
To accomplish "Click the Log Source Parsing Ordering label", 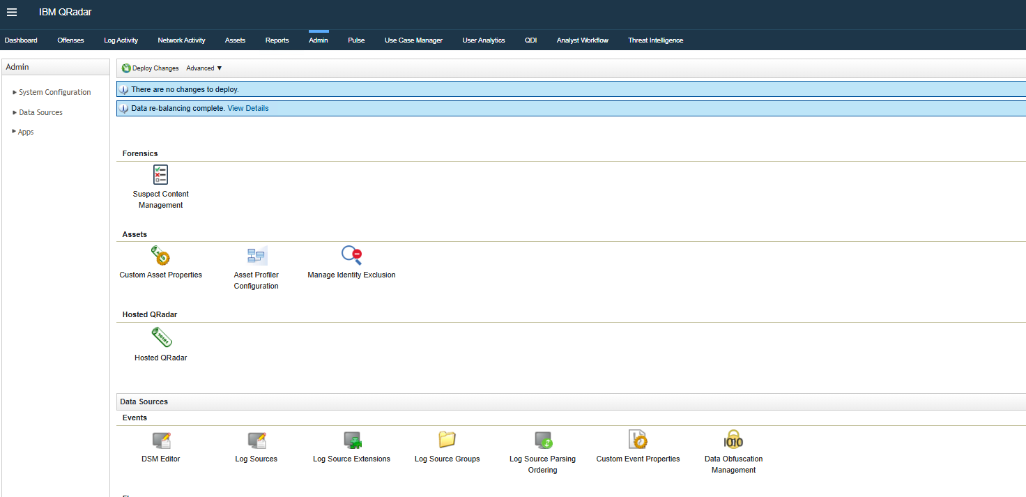I will 542,464.
